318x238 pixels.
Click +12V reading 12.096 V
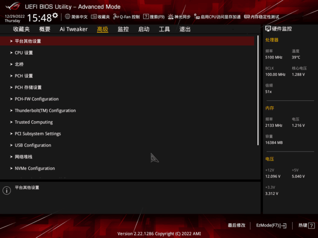tap(273, 176)
